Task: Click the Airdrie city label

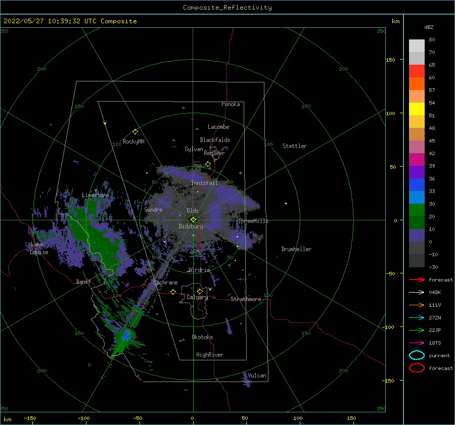Action: click(x=199, y=270)
